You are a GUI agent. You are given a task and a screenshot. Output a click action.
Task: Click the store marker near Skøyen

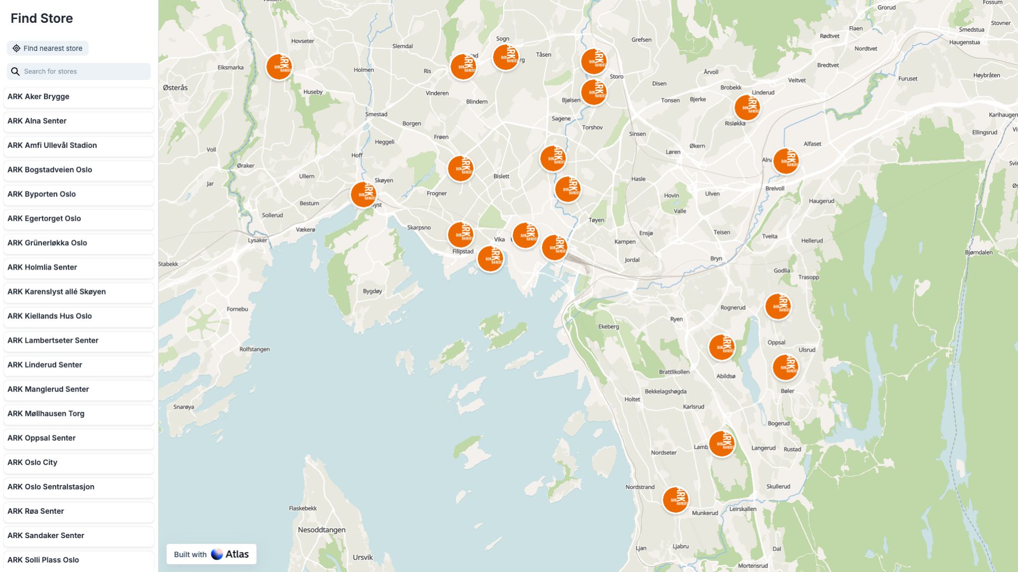363,194
